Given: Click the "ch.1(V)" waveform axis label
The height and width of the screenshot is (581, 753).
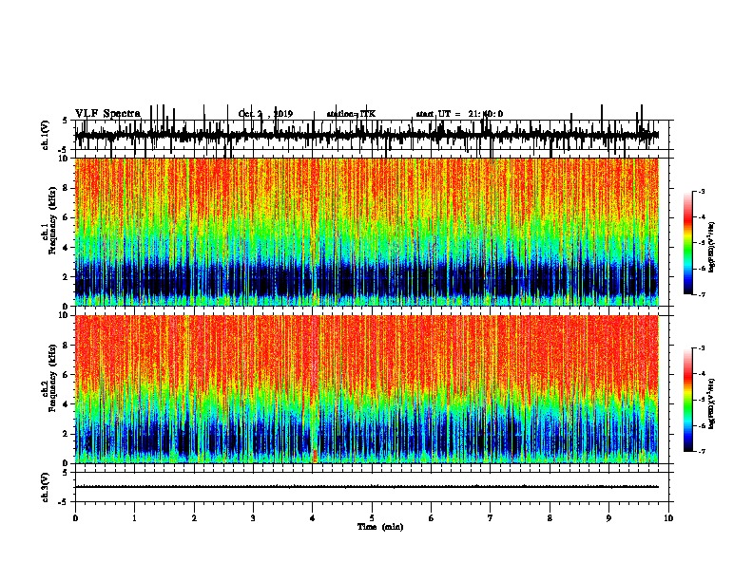Looking at the screenshot, I should tap(46, 135).
